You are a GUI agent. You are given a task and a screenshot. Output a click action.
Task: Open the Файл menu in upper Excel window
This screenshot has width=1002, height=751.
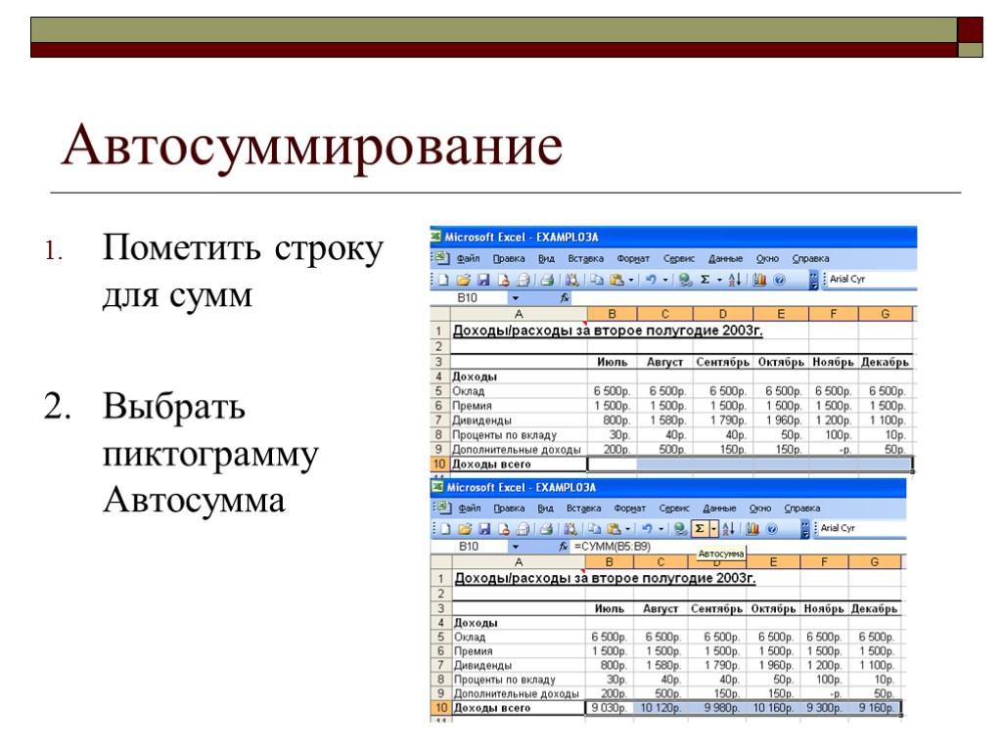click(468, 258)
